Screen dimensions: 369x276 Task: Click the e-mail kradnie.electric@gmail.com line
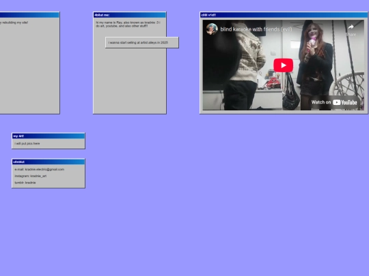pyautogui.click(x=40, y=169)
